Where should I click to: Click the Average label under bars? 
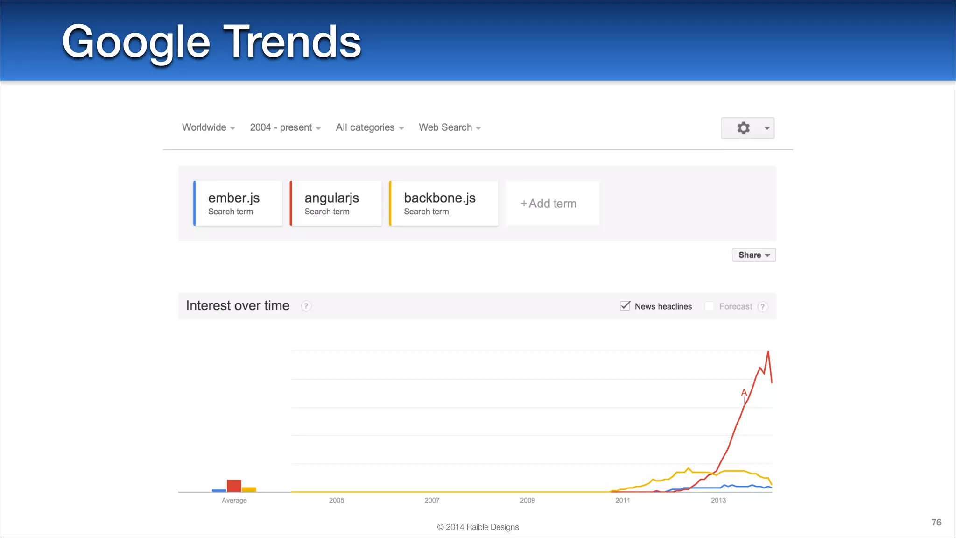pyautogui.click(x=234, y=500)
